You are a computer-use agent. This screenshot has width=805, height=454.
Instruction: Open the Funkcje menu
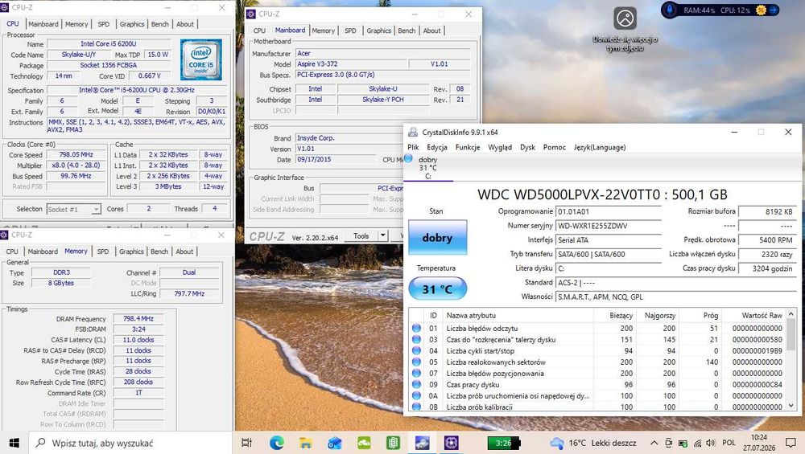(468, 147)
